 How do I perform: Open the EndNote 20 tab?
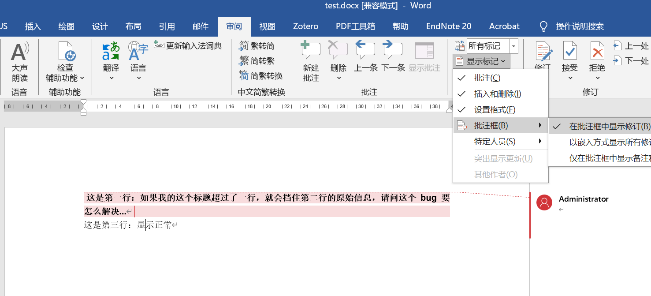pos(449,26)
